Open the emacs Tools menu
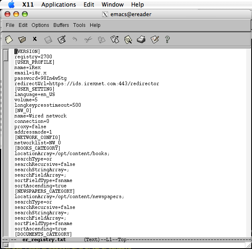Image resolution: width=252 pixels, height=249 pixels. click(x=79, y=25)
